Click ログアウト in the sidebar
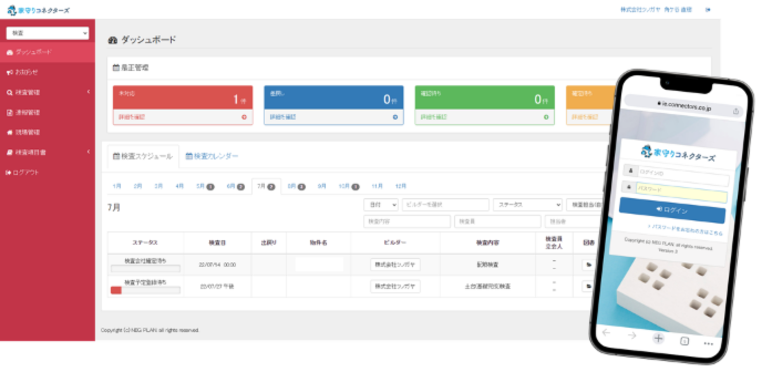Image resolution: width=762 pixels, height=372 pixels. point(27,173)
